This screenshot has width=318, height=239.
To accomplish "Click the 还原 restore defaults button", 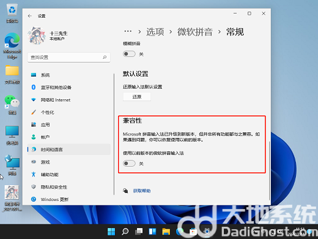I will pyautogui.click(x=137, y=97).
